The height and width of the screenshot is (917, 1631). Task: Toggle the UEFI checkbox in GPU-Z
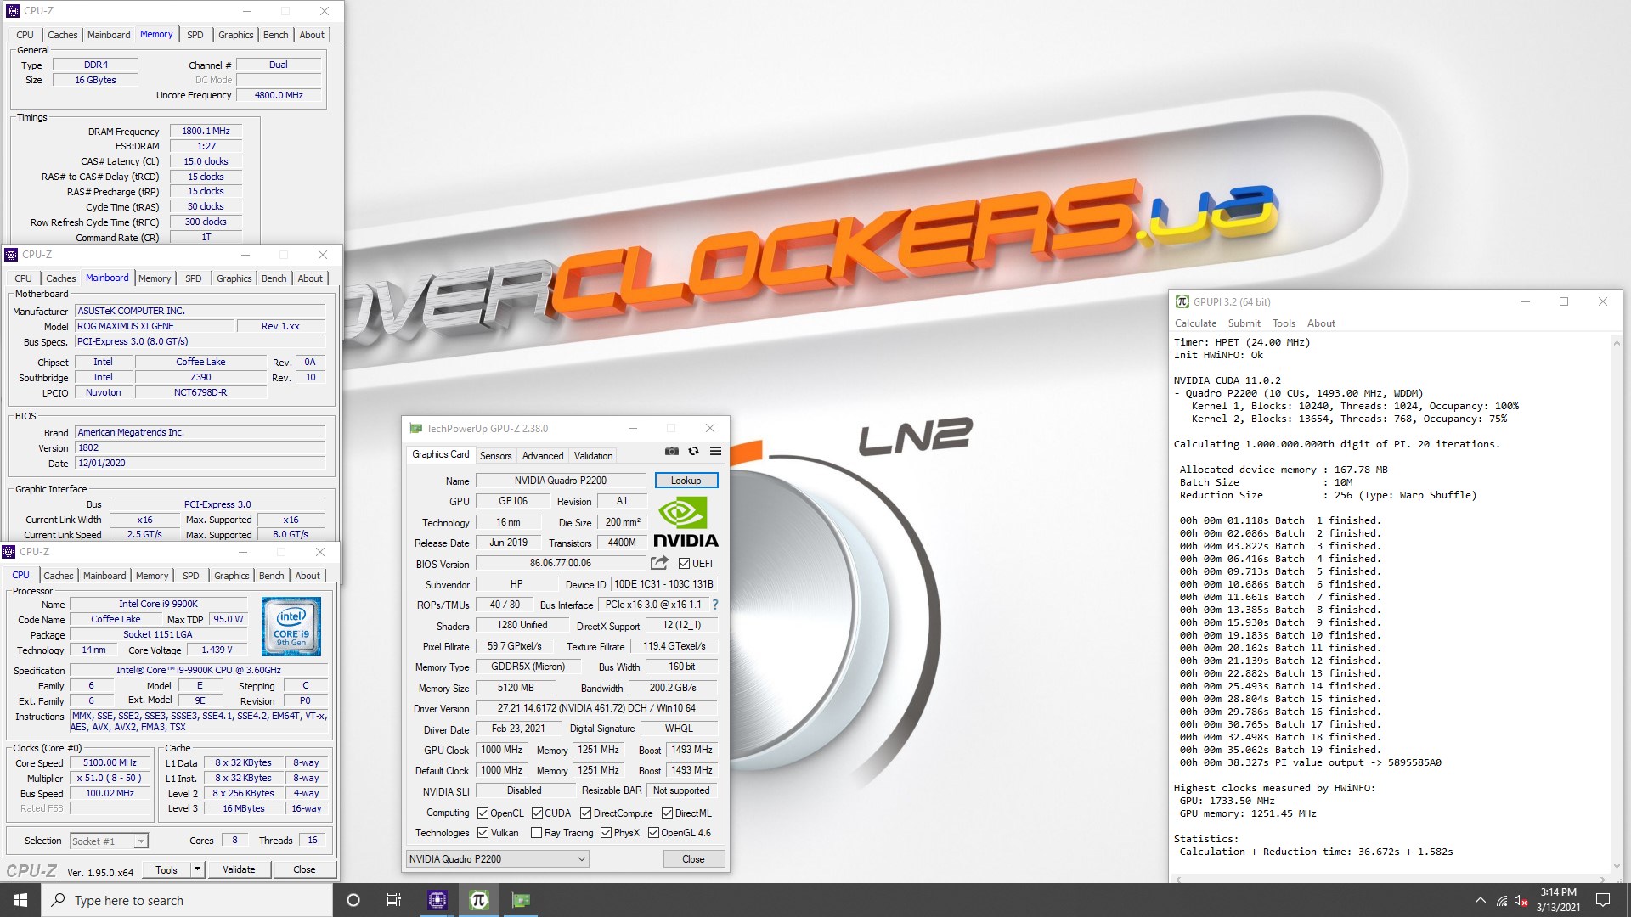684,564
